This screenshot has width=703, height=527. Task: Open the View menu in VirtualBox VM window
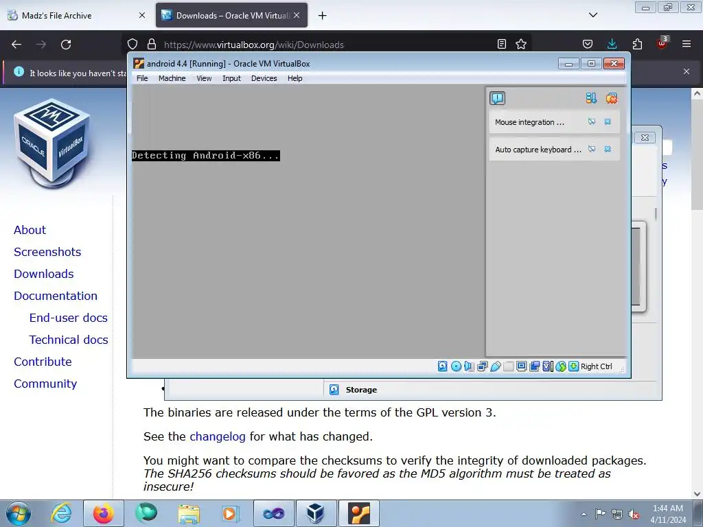pos(204,78)
